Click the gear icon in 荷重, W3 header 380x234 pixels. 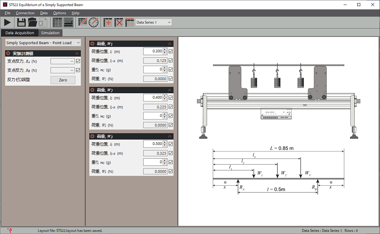[x=92, y=137]
